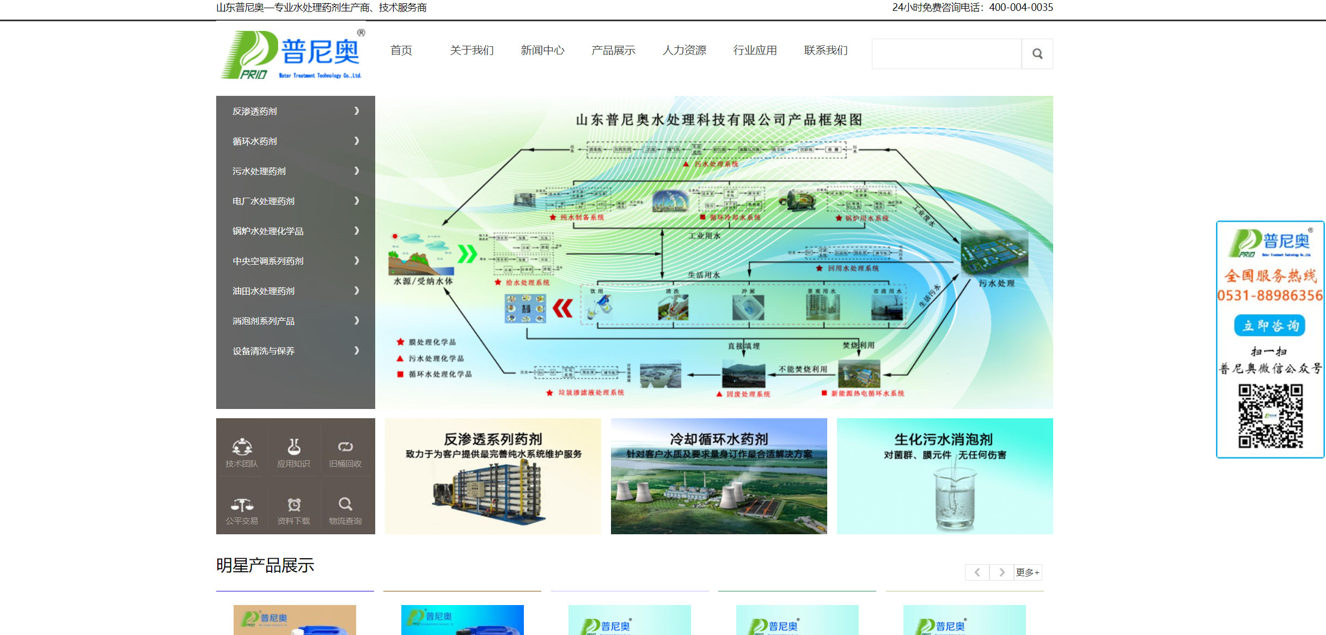This screenshot has height=635, width=1326.
Task: Click the product framework diagram banner
Action: coord(714,252)
